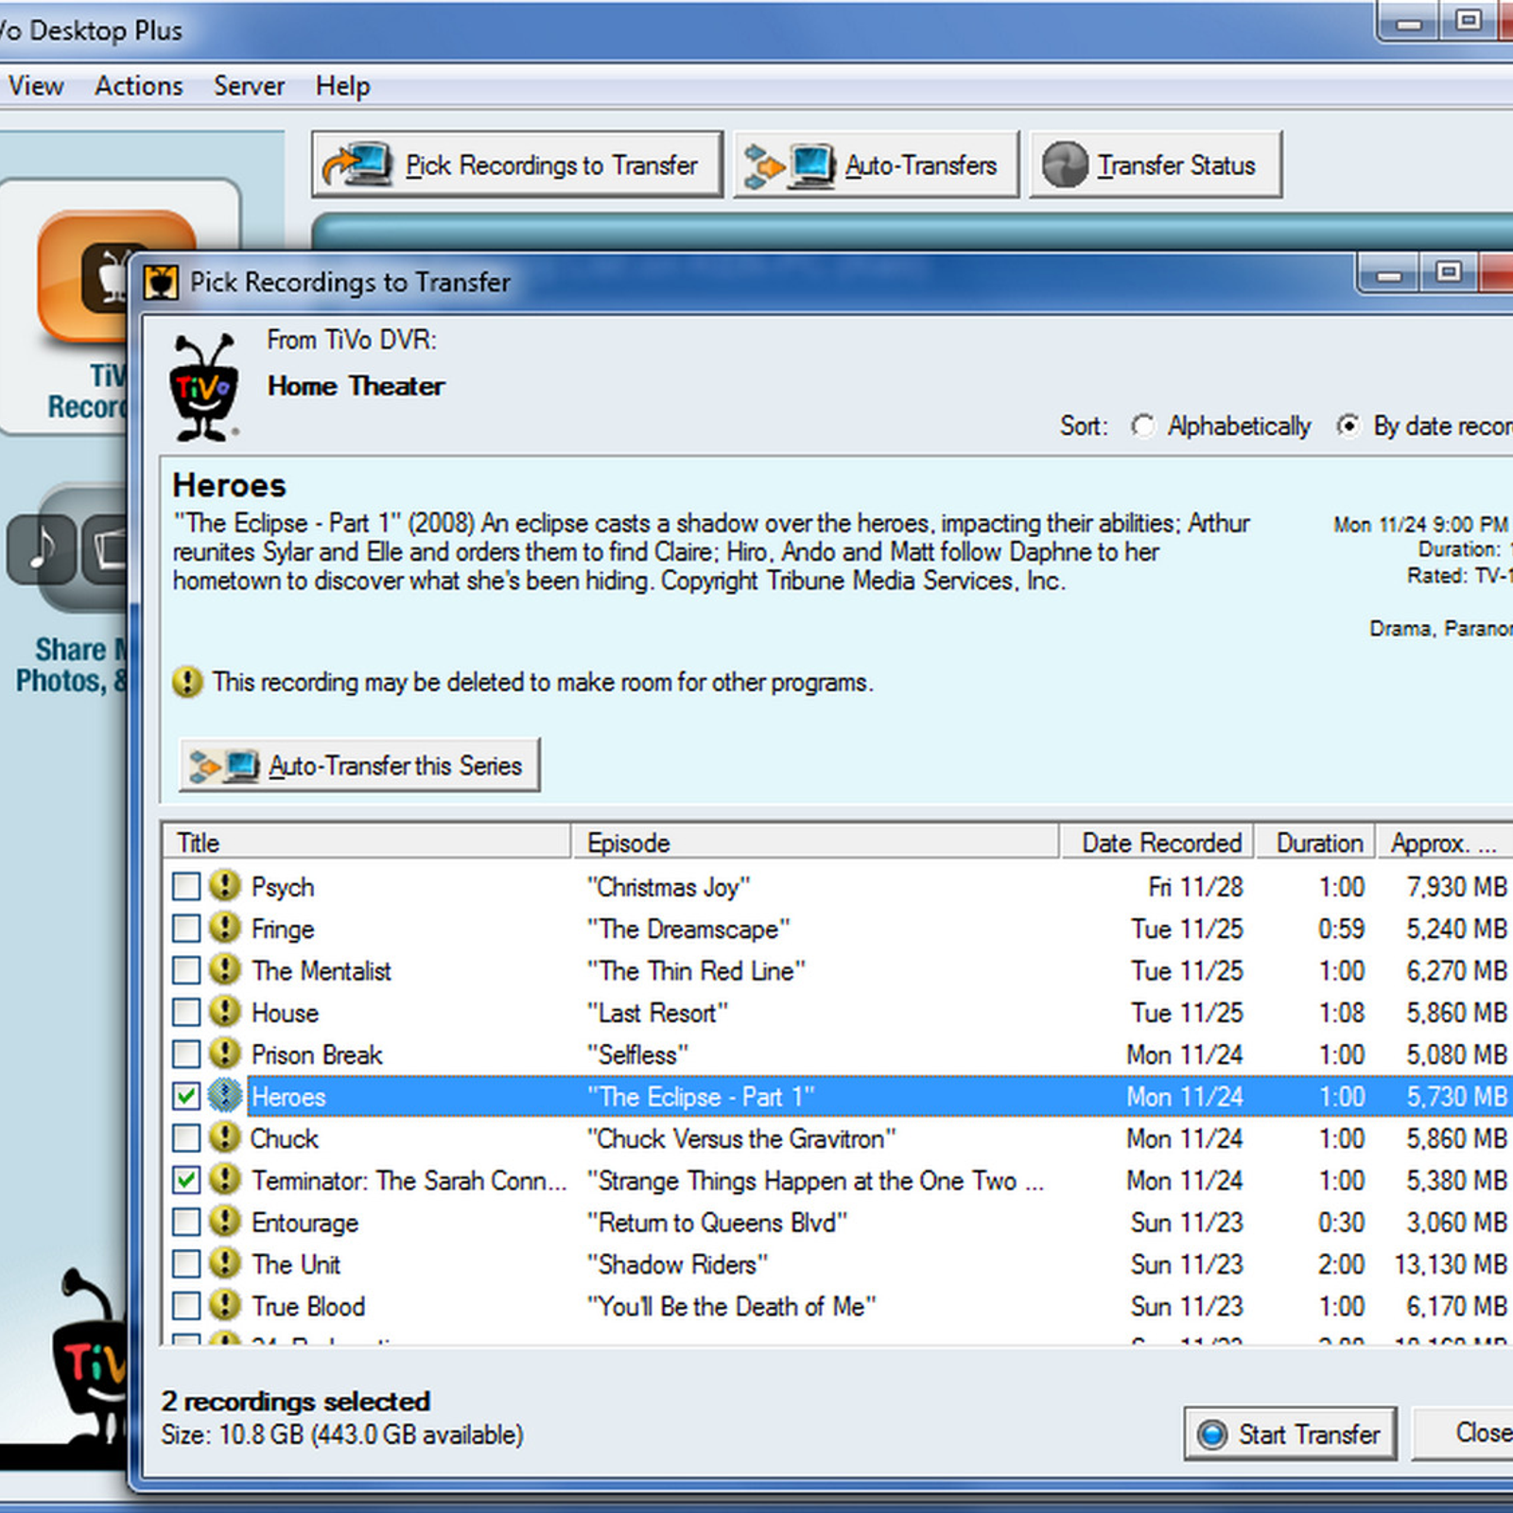The image size is (1513, 1513).
Task: Click the warning icon in Psych row
Action: (x=224, y=886)
